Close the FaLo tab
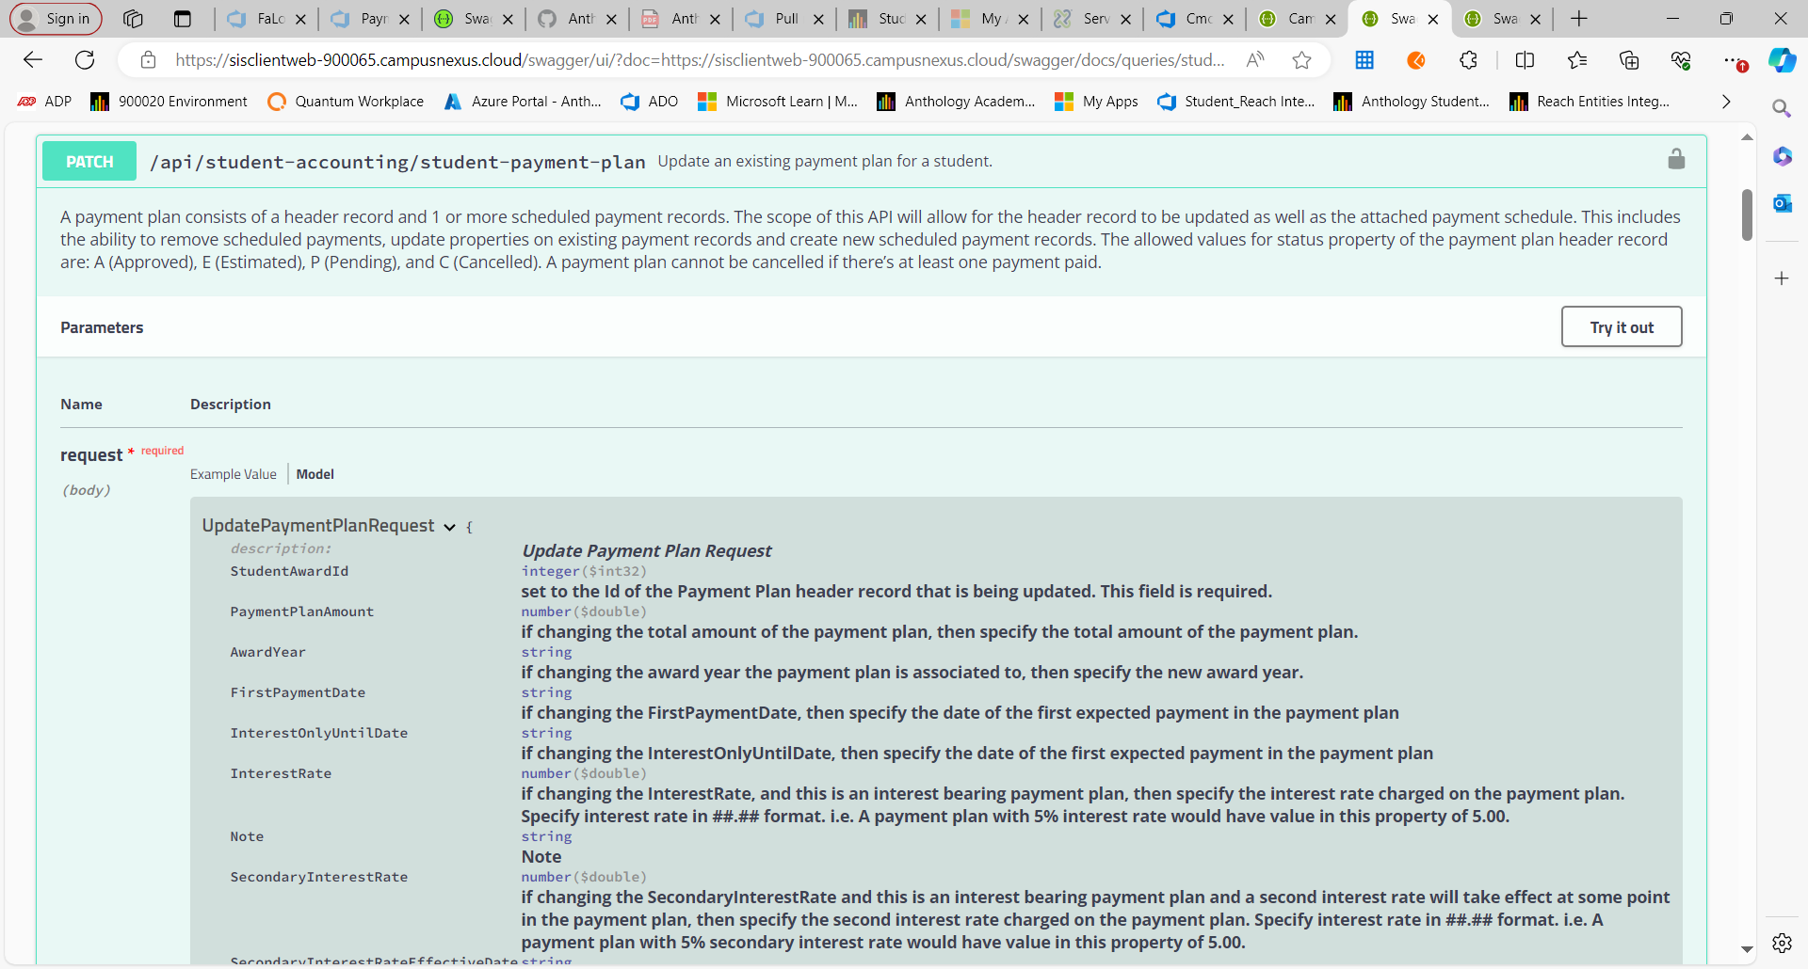Image resolution: width=1808 pixels, height=969 pixels. click(300, 19)
